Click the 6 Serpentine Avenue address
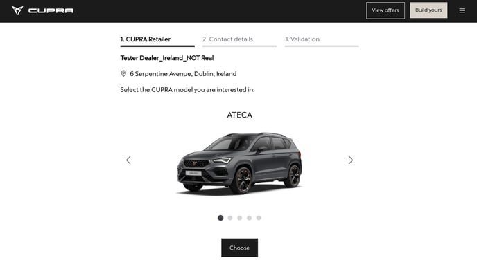This screenshot has width=477, height=278. [x=183, y=74]
